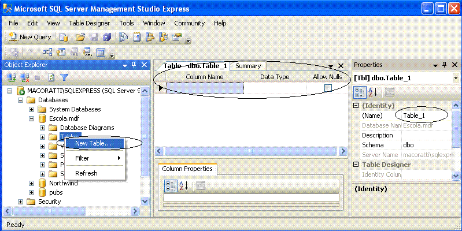Collapse the (Identity) property category
462x231 pixels.
[x=356, y=106]
